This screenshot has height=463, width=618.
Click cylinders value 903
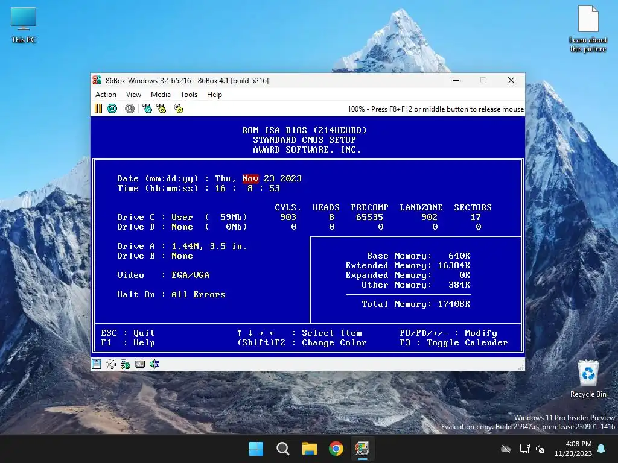click(288, 217)
